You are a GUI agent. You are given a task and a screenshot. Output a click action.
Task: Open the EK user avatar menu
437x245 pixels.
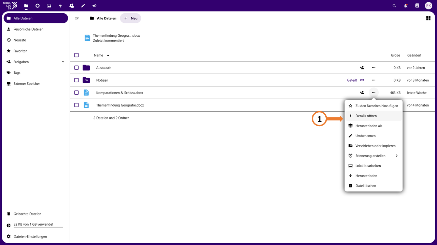point(428,6)
